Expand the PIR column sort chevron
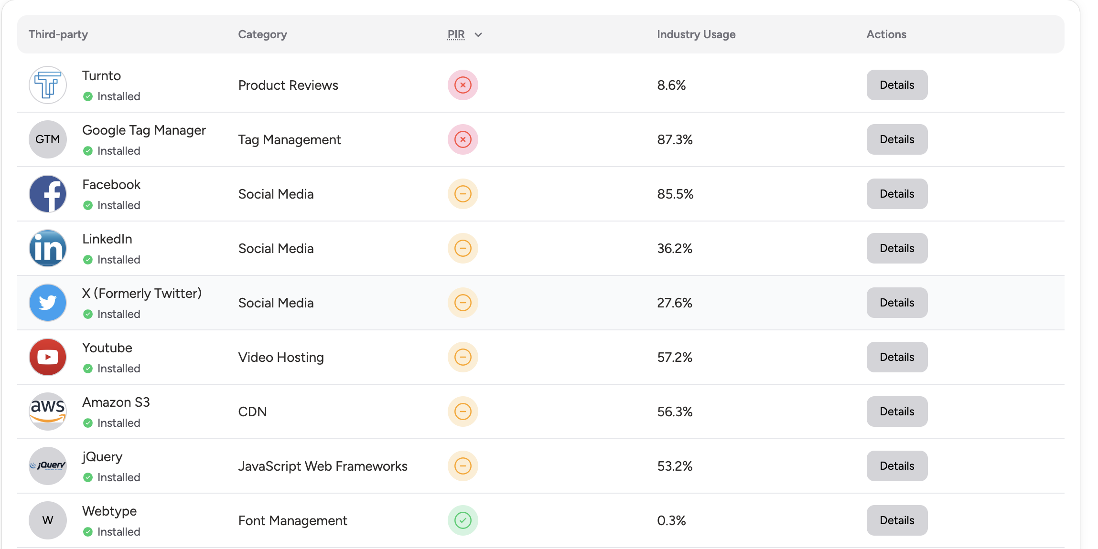Screen dimensions: 1098x549 tap(478, 35)
